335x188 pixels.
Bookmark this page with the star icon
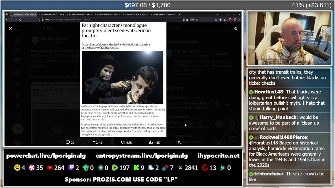click(x=197, y=20)
